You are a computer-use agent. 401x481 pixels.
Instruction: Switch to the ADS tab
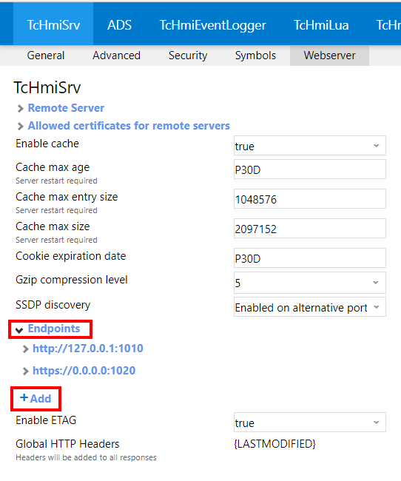point(119,25)
